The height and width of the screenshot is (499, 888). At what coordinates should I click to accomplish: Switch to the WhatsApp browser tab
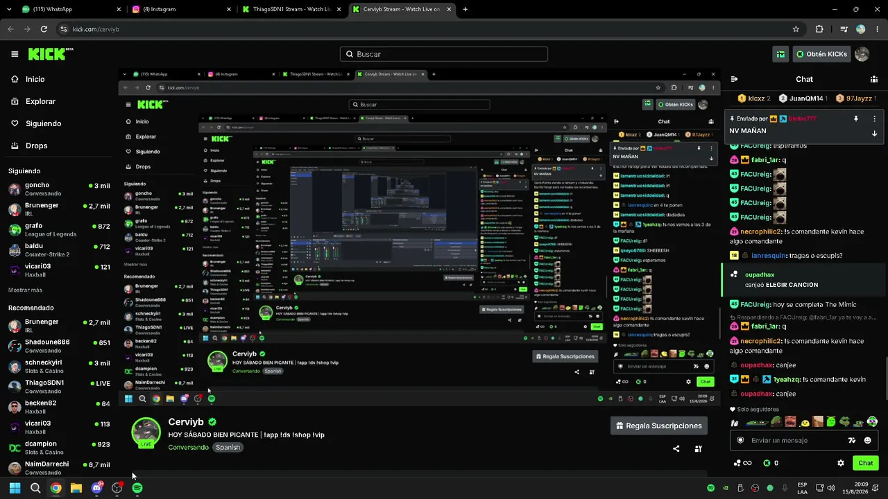coord(71,10)
